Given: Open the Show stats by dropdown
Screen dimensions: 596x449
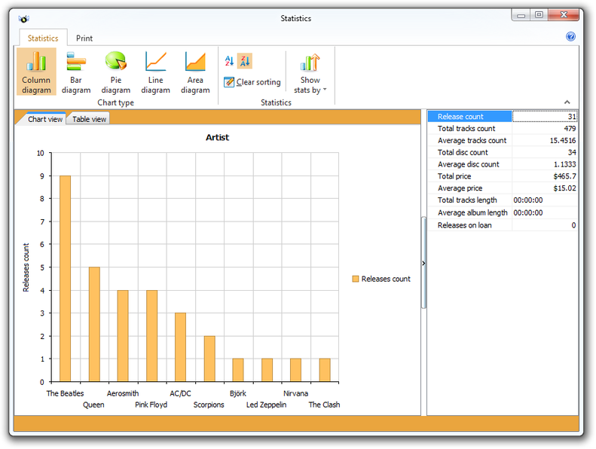Looking at the screenshot, I should pos(310,72).
